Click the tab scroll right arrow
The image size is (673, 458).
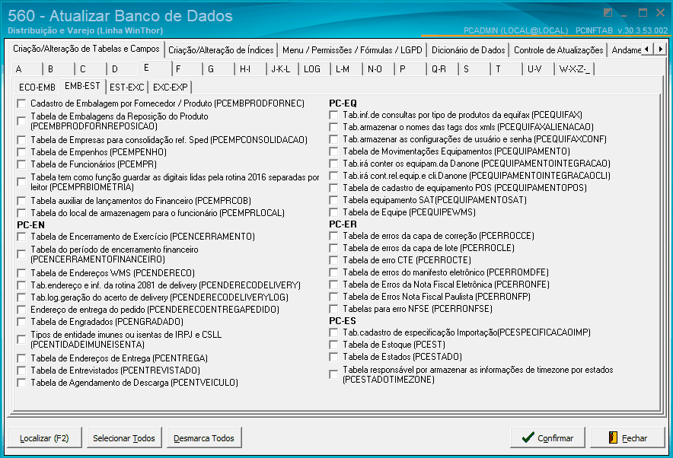660,49
